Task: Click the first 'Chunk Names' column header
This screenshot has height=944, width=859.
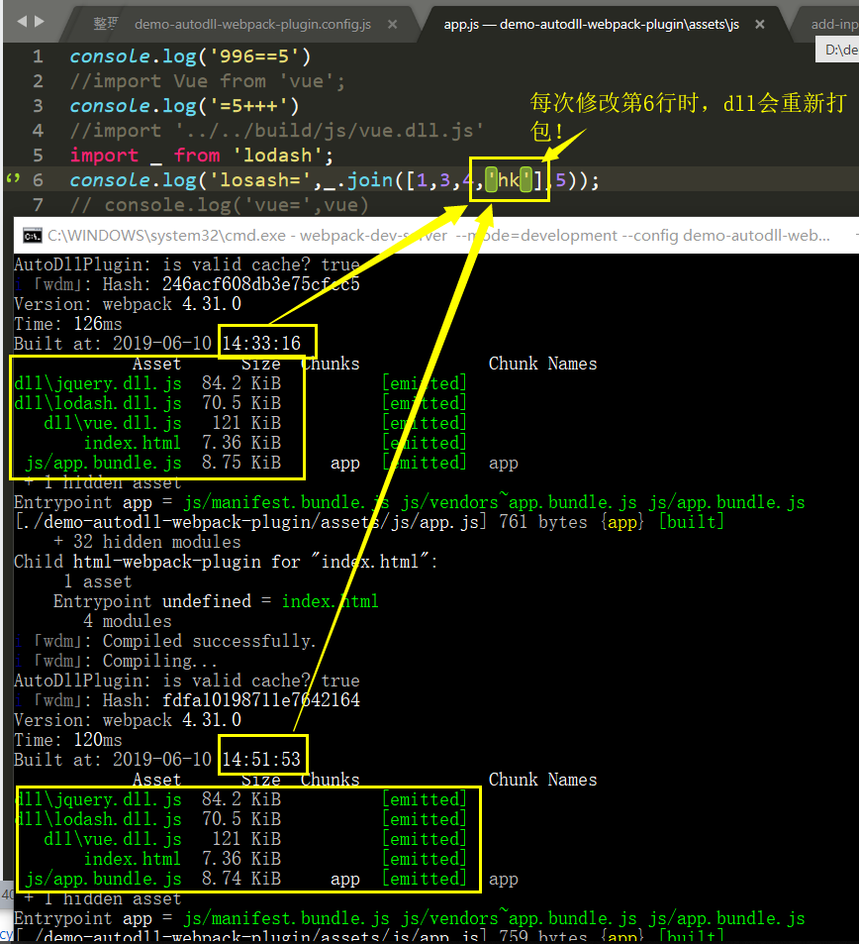Action: (542, 364)
